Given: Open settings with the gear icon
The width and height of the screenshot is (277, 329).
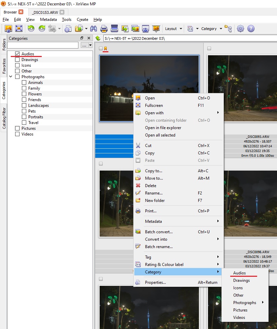Looking at the screenshot, I should coord(240,29).
